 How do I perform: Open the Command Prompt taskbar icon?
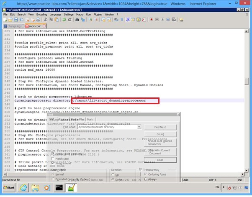(59, 187)
